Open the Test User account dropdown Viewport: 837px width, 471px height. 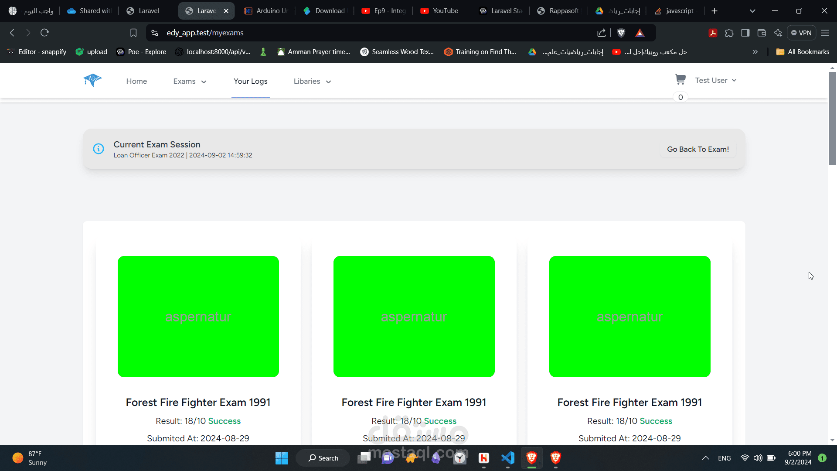(x=715, y=80)
